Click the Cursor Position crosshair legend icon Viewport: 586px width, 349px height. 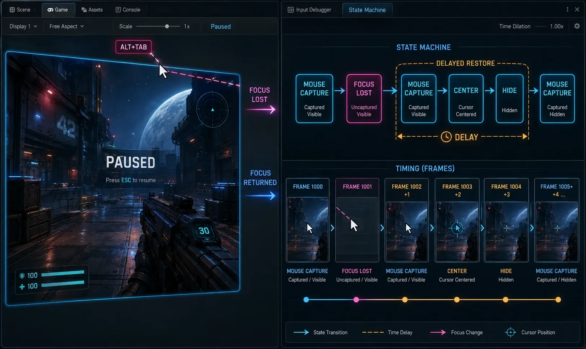point(510,332)
